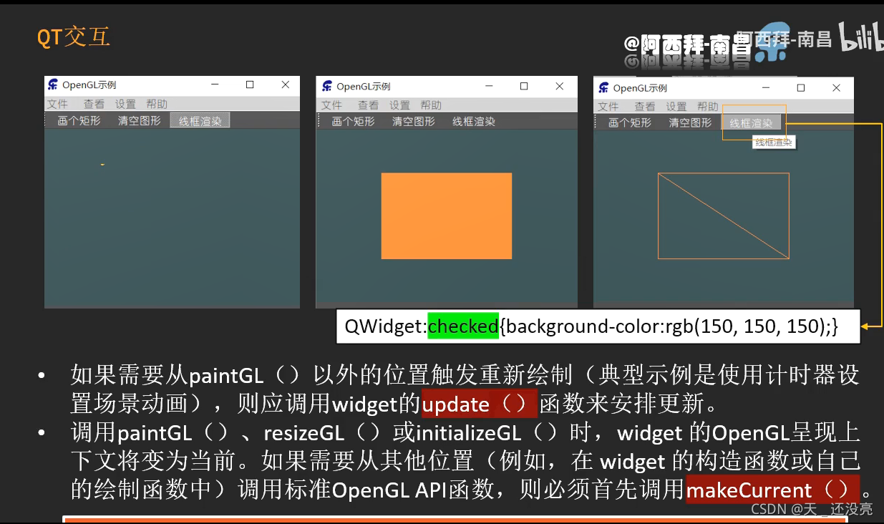Close the right OpenGL示例 window
Viewport: 884px width, 524px height.
(x=836, y=87)
